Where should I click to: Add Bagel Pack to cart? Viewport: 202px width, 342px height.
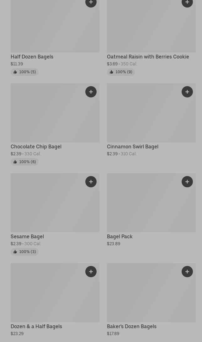187,182
